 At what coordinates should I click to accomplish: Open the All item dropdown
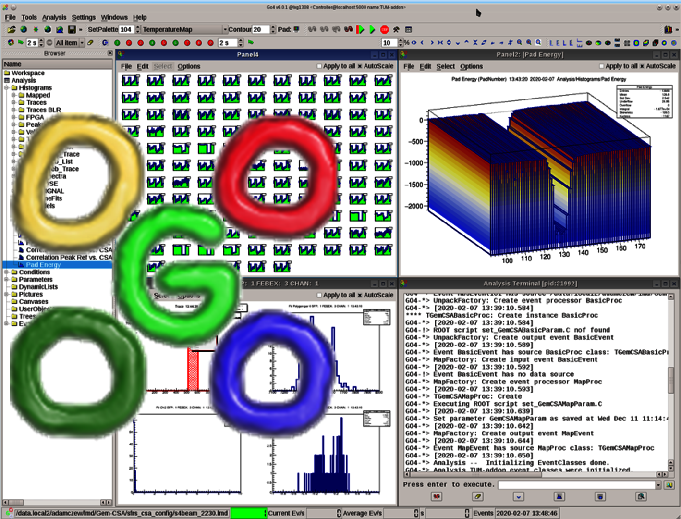tap(82, 43)
